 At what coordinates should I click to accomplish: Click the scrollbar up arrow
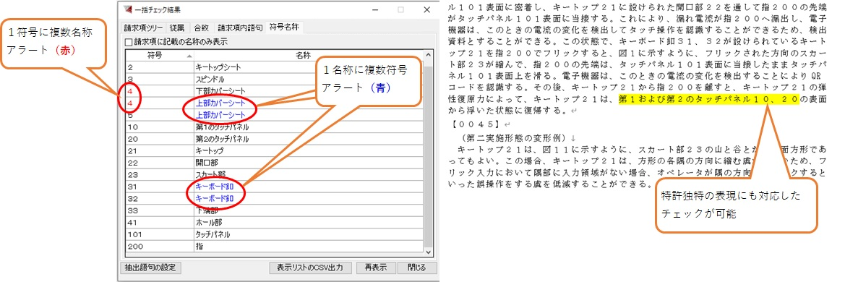point(429,55)
